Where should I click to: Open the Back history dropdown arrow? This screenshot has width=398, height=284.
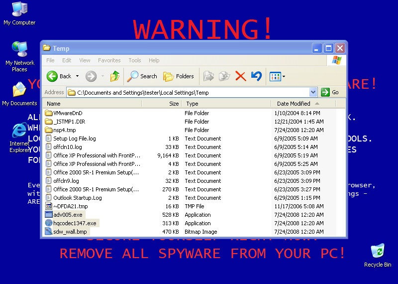pyautogui.click(x=77, y=76)
